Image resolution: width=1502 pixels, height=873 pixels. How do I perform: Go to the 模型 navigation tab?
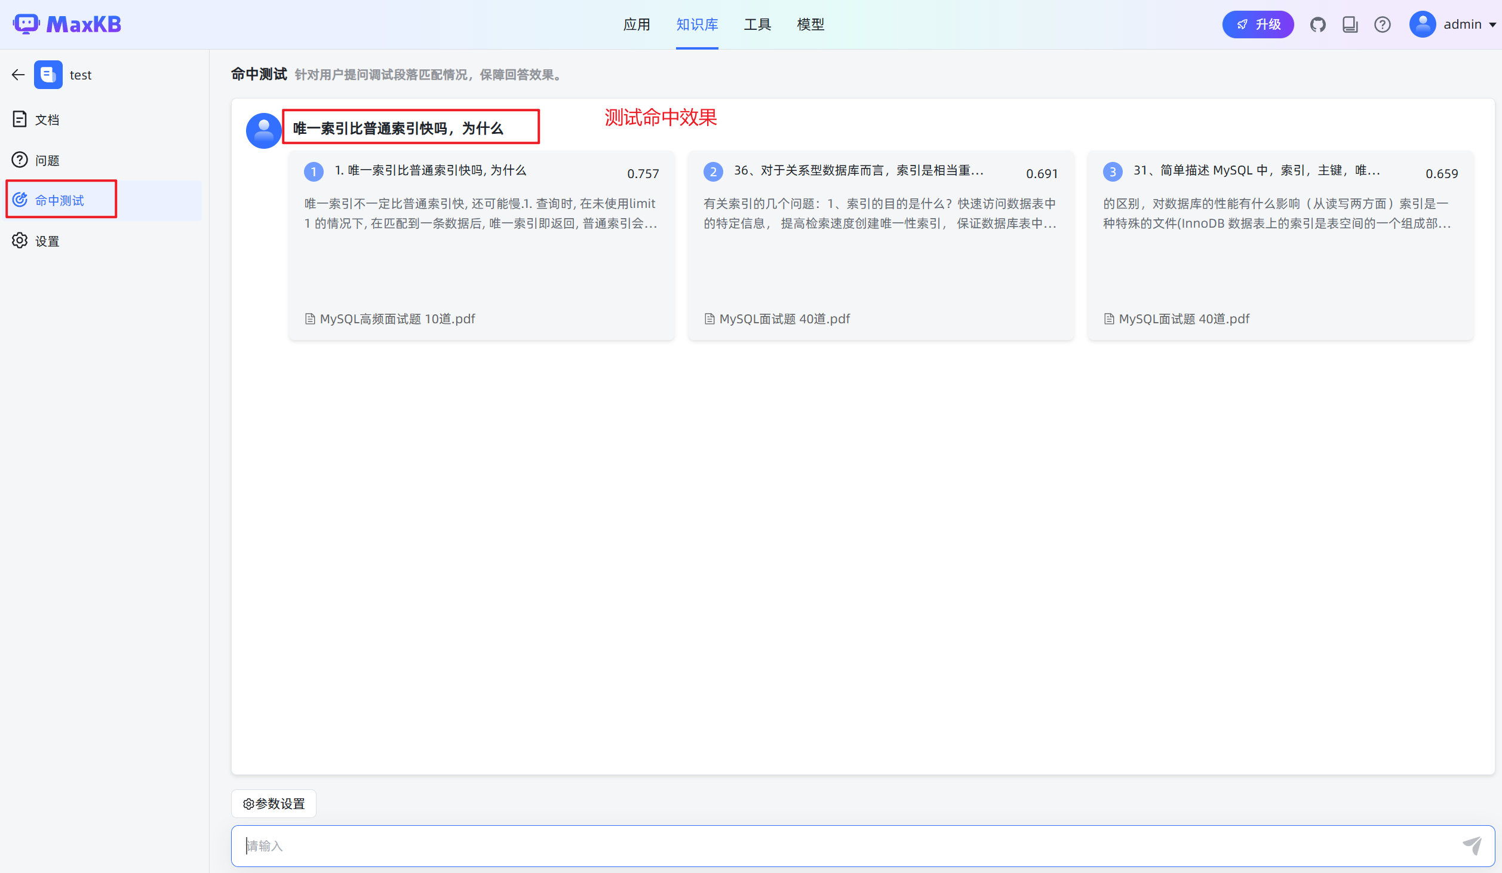click(810, 24)
